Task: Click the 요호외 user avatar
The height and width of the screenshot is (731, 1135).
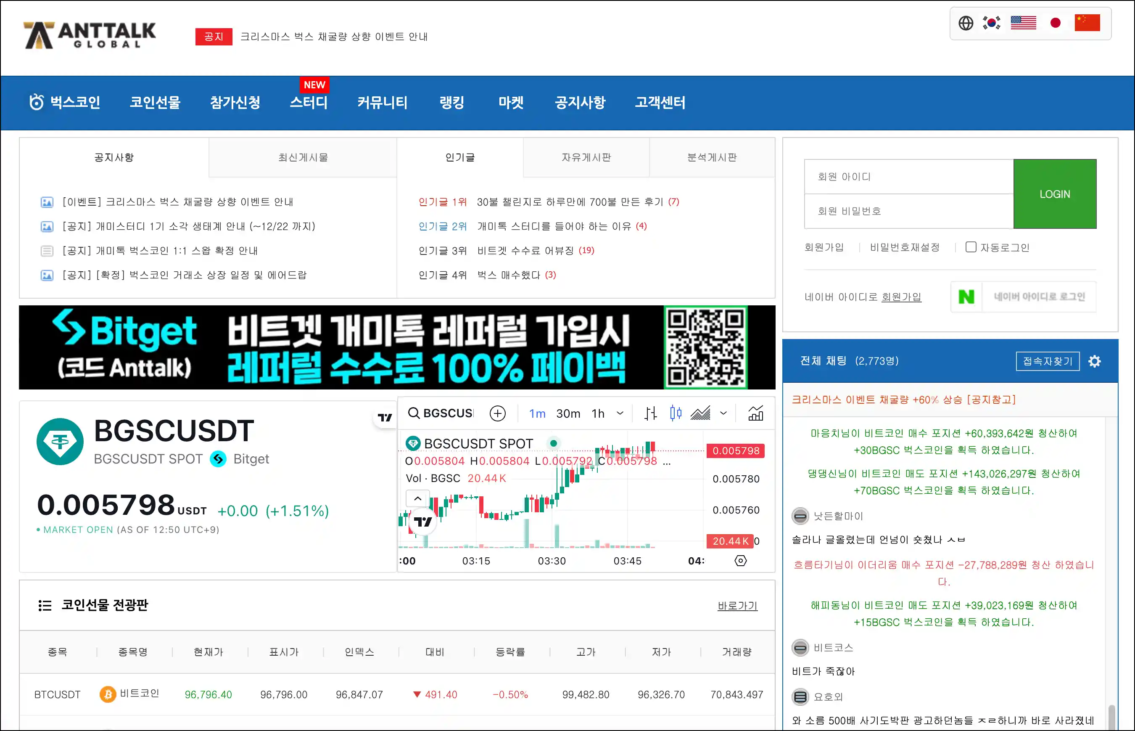Action: point(800,697)
